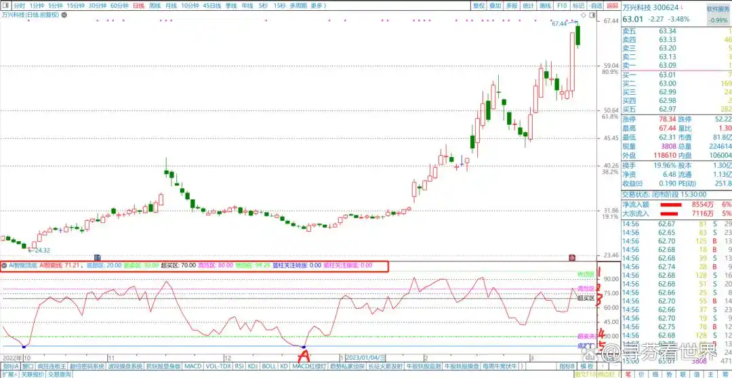The height and width of the screenshot is (378, 732).
Task: Select the MACD indicator tab
Action: coord(193,366)
